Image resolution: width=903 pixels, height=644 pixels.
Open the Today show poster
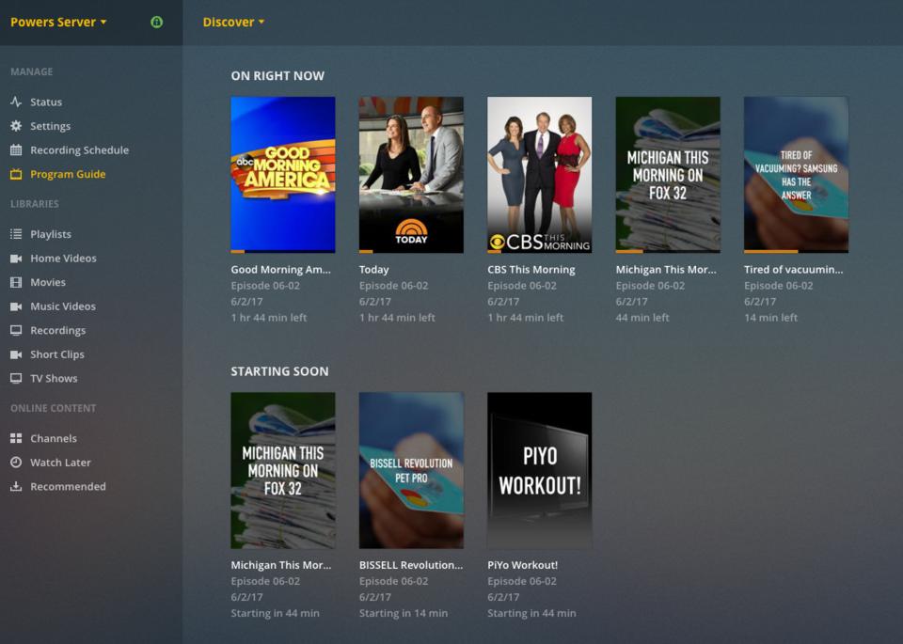[411, 174]
